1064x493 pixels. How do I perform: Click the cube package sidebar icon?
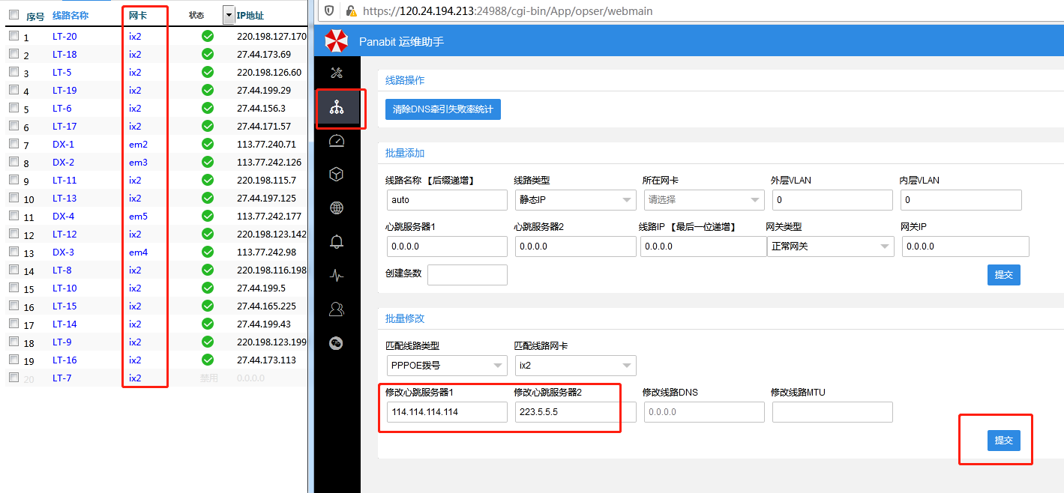[337, 175]
